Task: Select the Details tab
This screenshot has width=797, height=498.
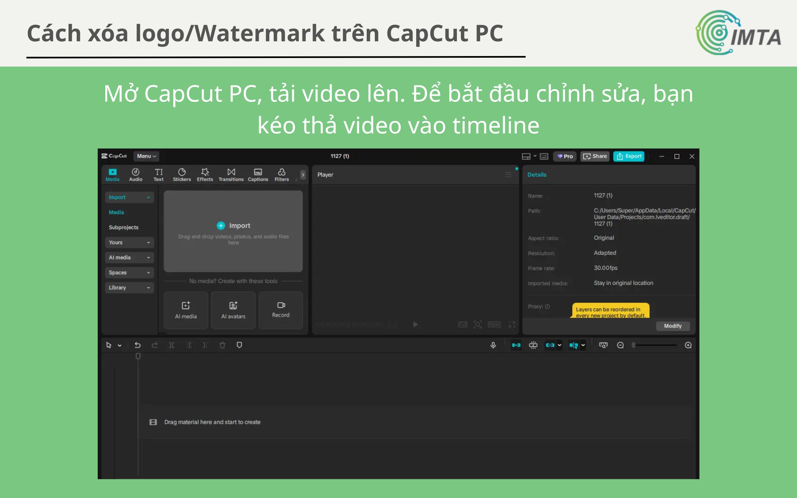Action: (537, 174)
